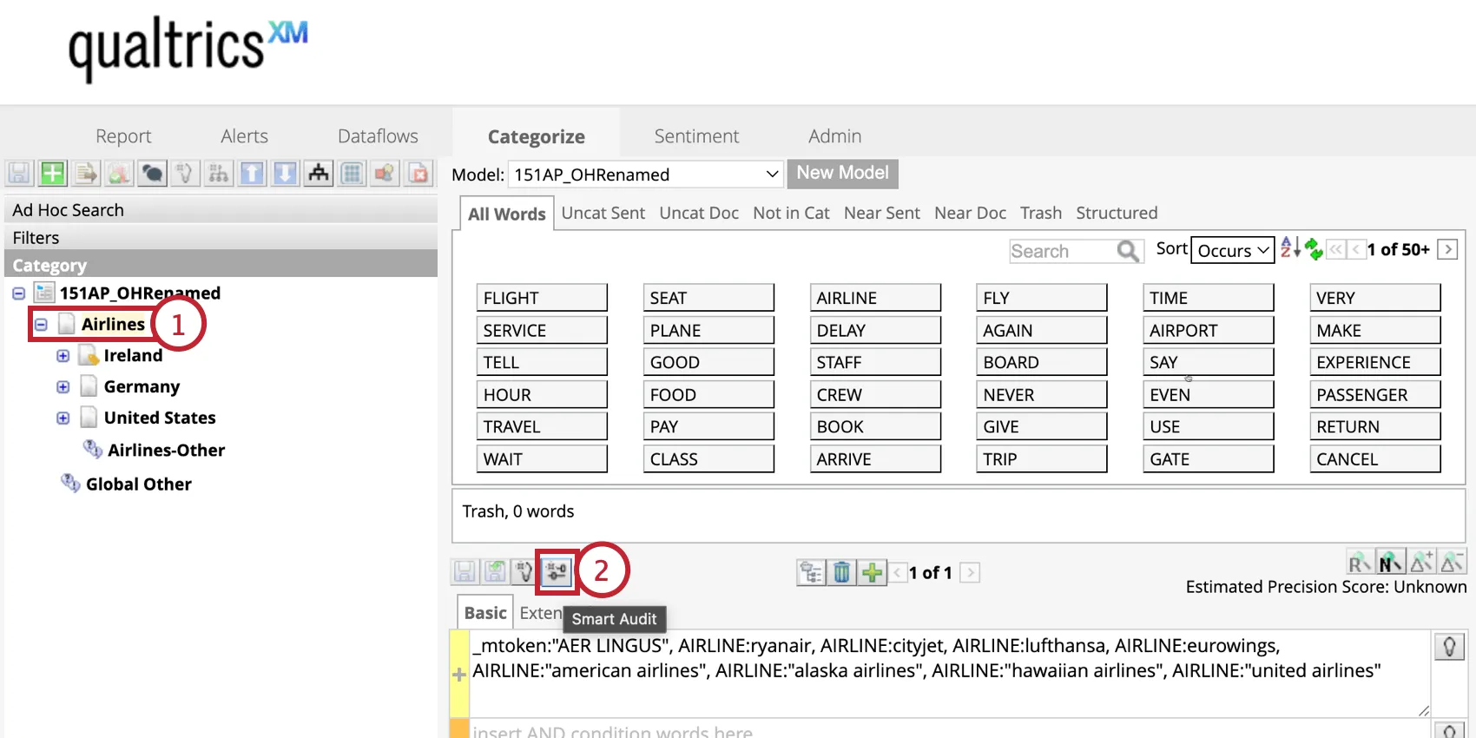Collapse the Airlines category node
Image resolution: width=1476 pixels, height=738 pixels.
41,325
